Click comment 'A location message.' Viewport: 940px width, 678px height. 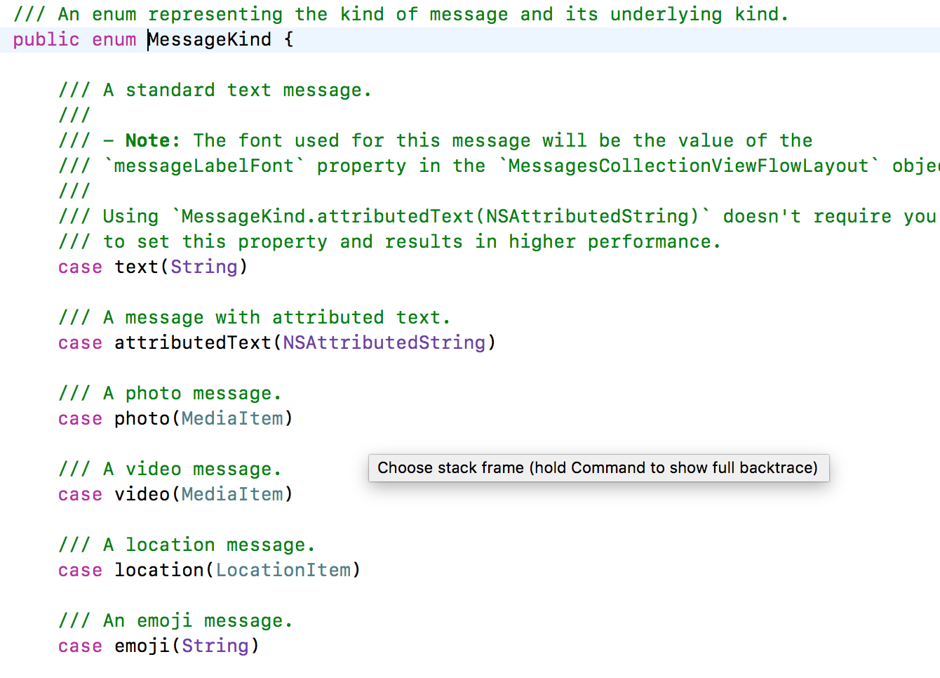209,545
